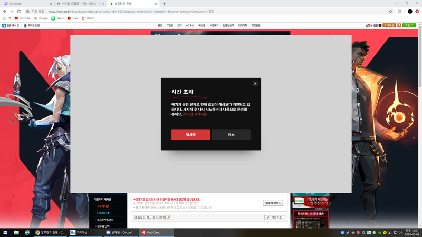Open a new browser tab

pyautogui.click(x=164, y=4)
